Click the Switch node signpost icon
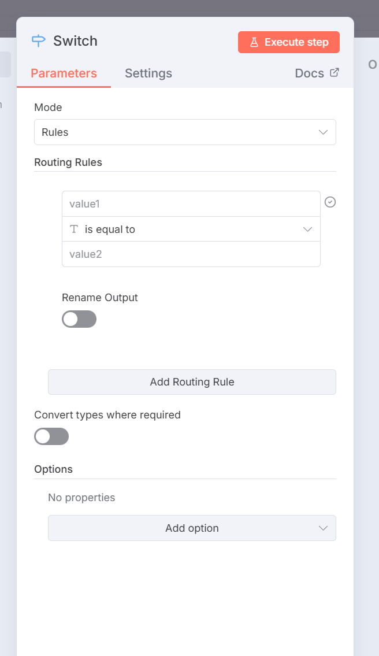Screen dimensions: 379x656 pyautogui.click(x=39, y=41)
